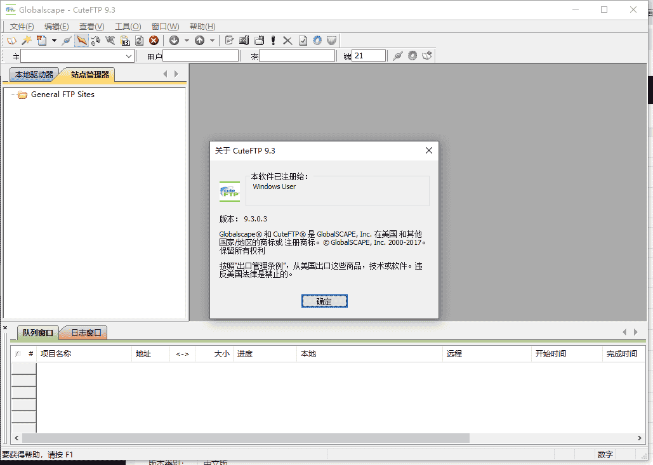Open the Site Manager book icon
Viewport: 653px width, 465px height.
pyautogui.click(x=11, y=40)
